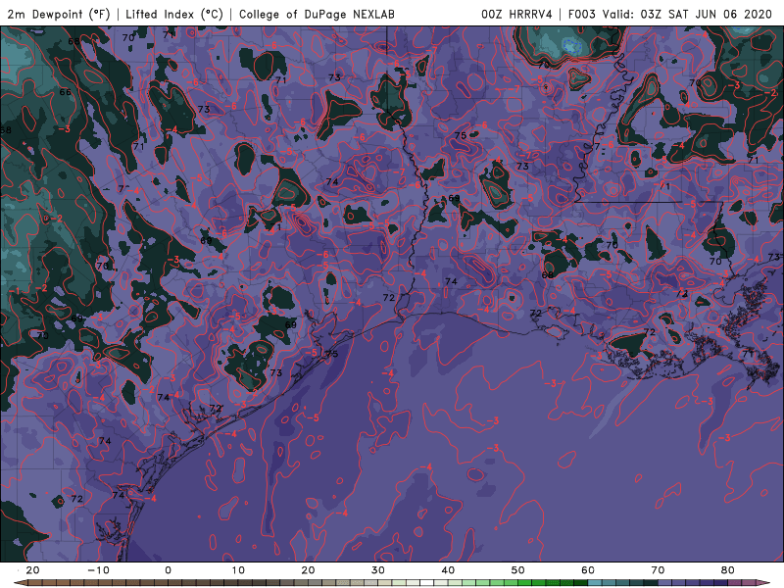This screenshot has height=588, width=784.
Task: Click the "-10" color scale label
Action: coord(98,570)
